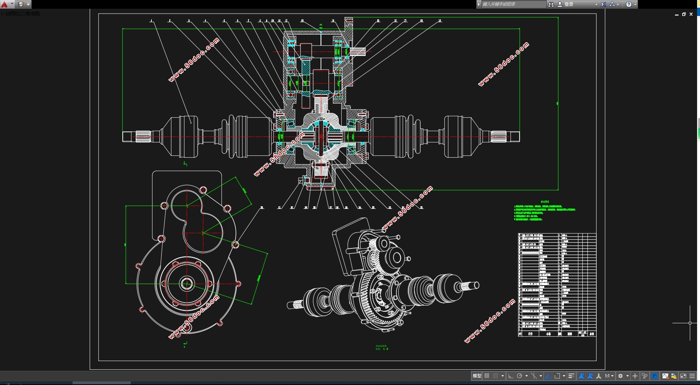Screen dimensions: 700x385
Task: Click the Save As icon in quick access toolbar
Action: [21, 4]
